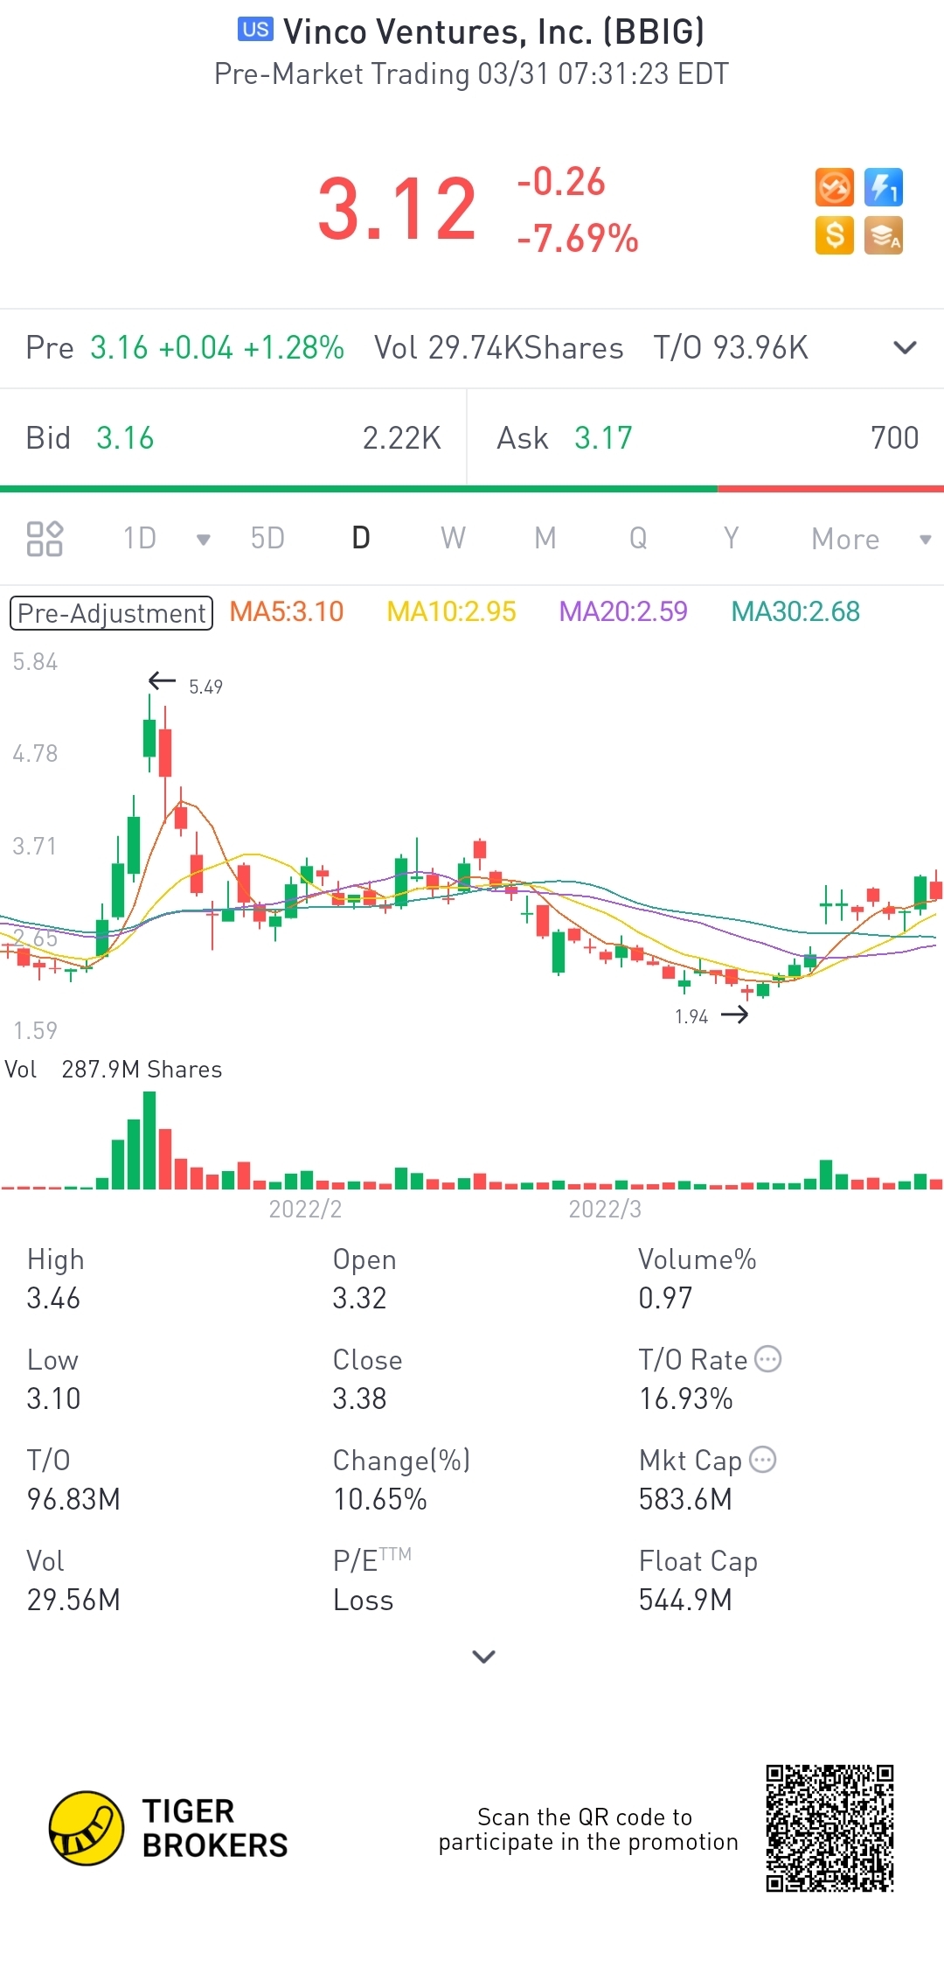Tap the Low 3.10 value

pos(53,1399)
